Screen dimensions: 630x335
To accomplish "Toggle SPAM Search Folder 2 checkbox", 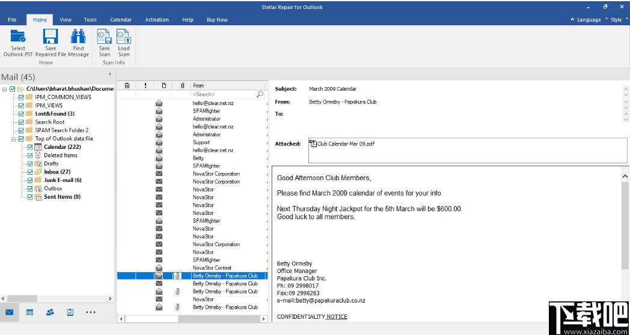I will click(21, 130).
